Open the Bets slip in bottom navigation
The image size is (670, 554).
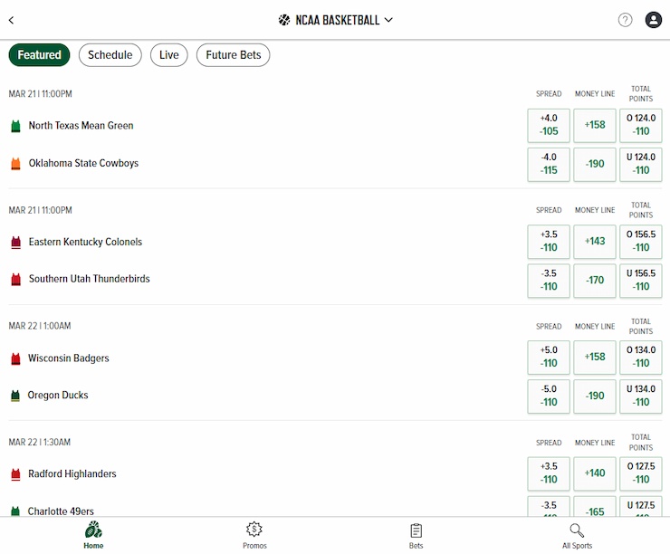tap(416, 535)
